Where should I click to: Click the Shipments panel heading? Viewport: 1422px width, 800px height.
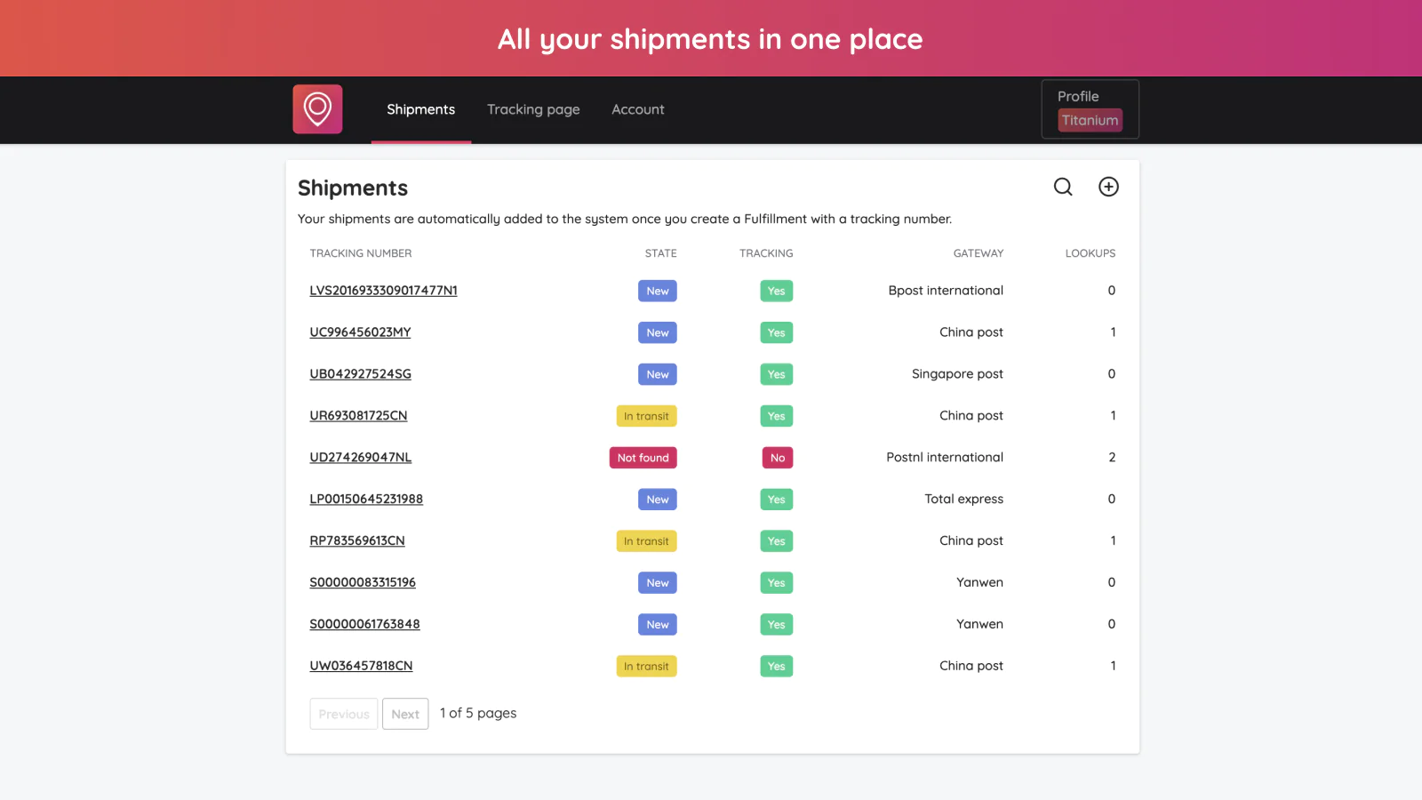(x=353, y=188)
